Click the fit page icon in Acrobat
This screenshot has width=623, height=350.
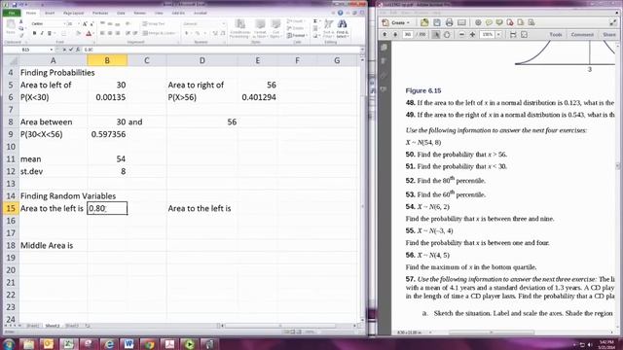click(524, 35)
